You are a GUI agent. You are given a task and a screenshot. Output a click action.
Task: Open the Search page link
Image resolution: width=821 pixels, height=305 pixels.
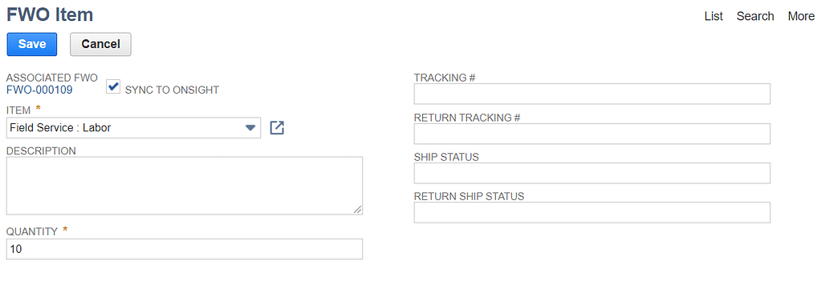tap(755, 16)
